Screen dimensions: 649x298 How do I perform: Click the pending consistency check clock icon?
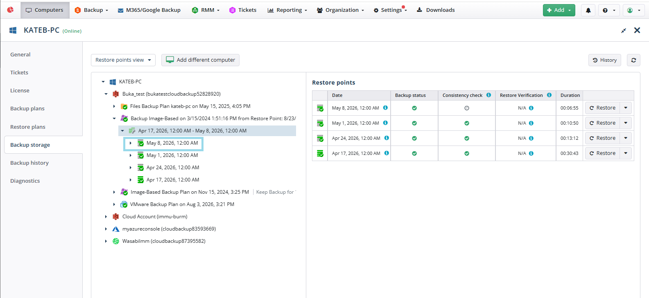pos(467,108)
